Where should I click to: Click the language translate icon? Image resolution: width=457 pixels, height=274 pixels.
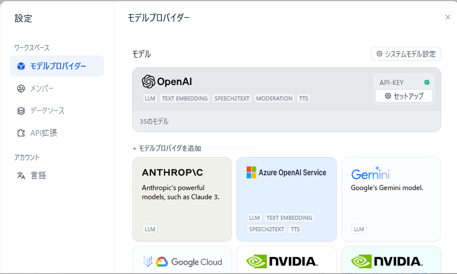click(21, 176)
